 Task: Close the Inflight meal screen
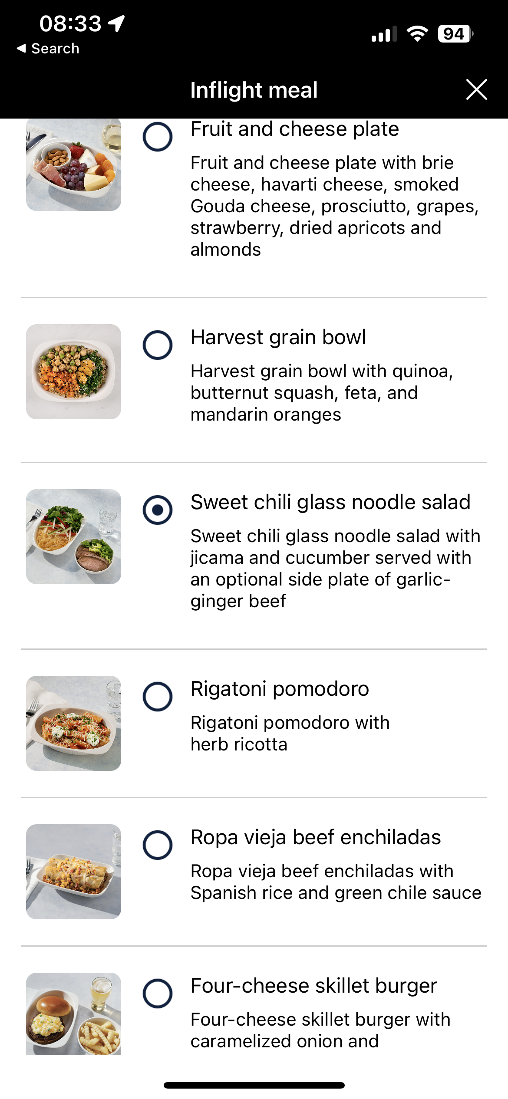(476, 90)
